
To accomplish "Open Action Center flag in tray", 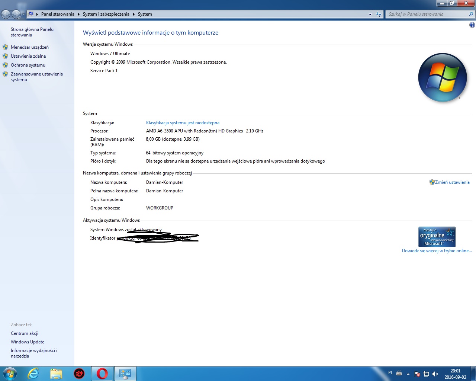I will coord(417,374).
